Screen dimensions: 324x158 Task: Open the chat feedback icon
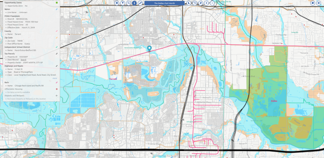pos(313,3)
